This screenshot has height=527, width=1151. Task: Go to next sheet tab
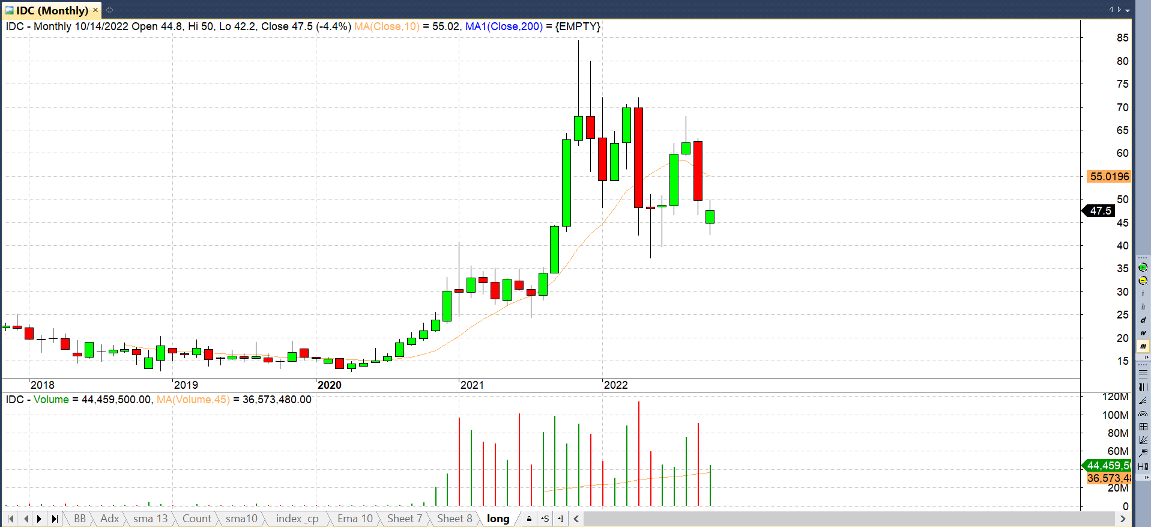point(40,519)
